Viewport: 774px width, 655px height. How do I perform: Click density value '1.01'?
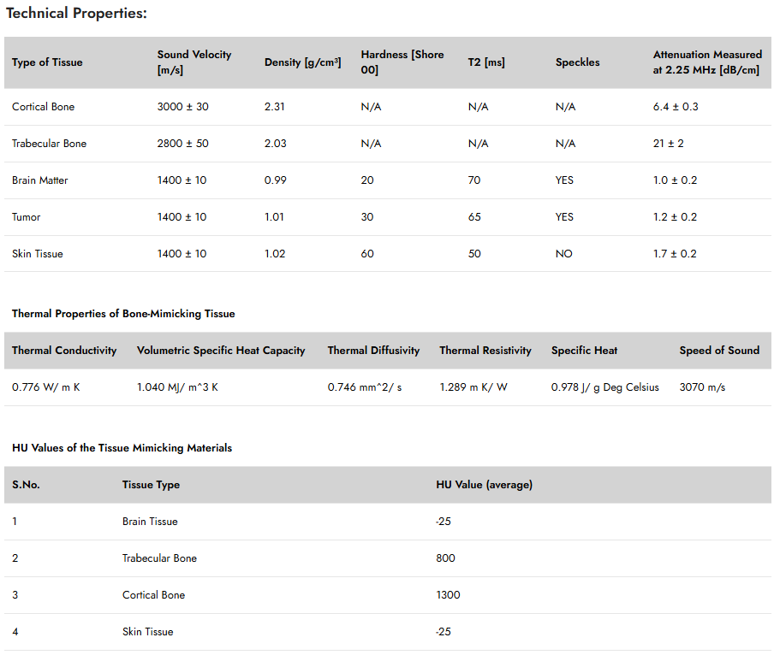pyautogui.click(x=274, y=217)
